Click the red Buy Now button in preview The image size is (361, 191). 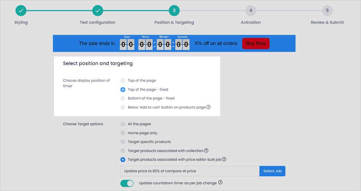click(x=256, y=44)
